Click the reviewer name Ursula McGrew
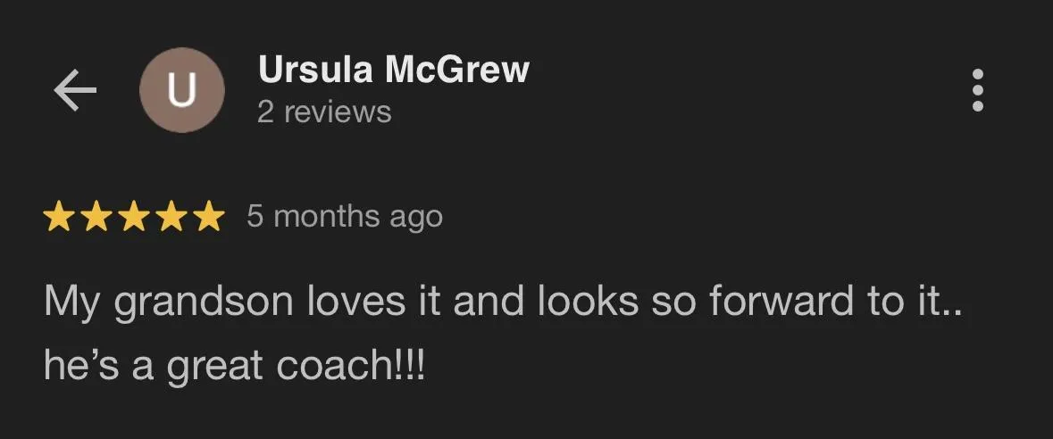 click(394, 70)
